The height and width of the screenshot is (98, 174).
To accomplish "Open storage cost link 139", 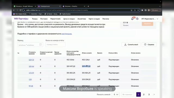I will tap(30, 79).
